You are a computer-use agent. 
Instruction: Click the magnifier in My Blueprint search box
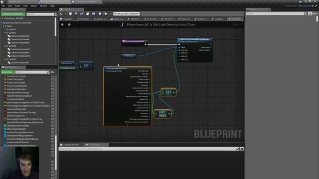48,72
